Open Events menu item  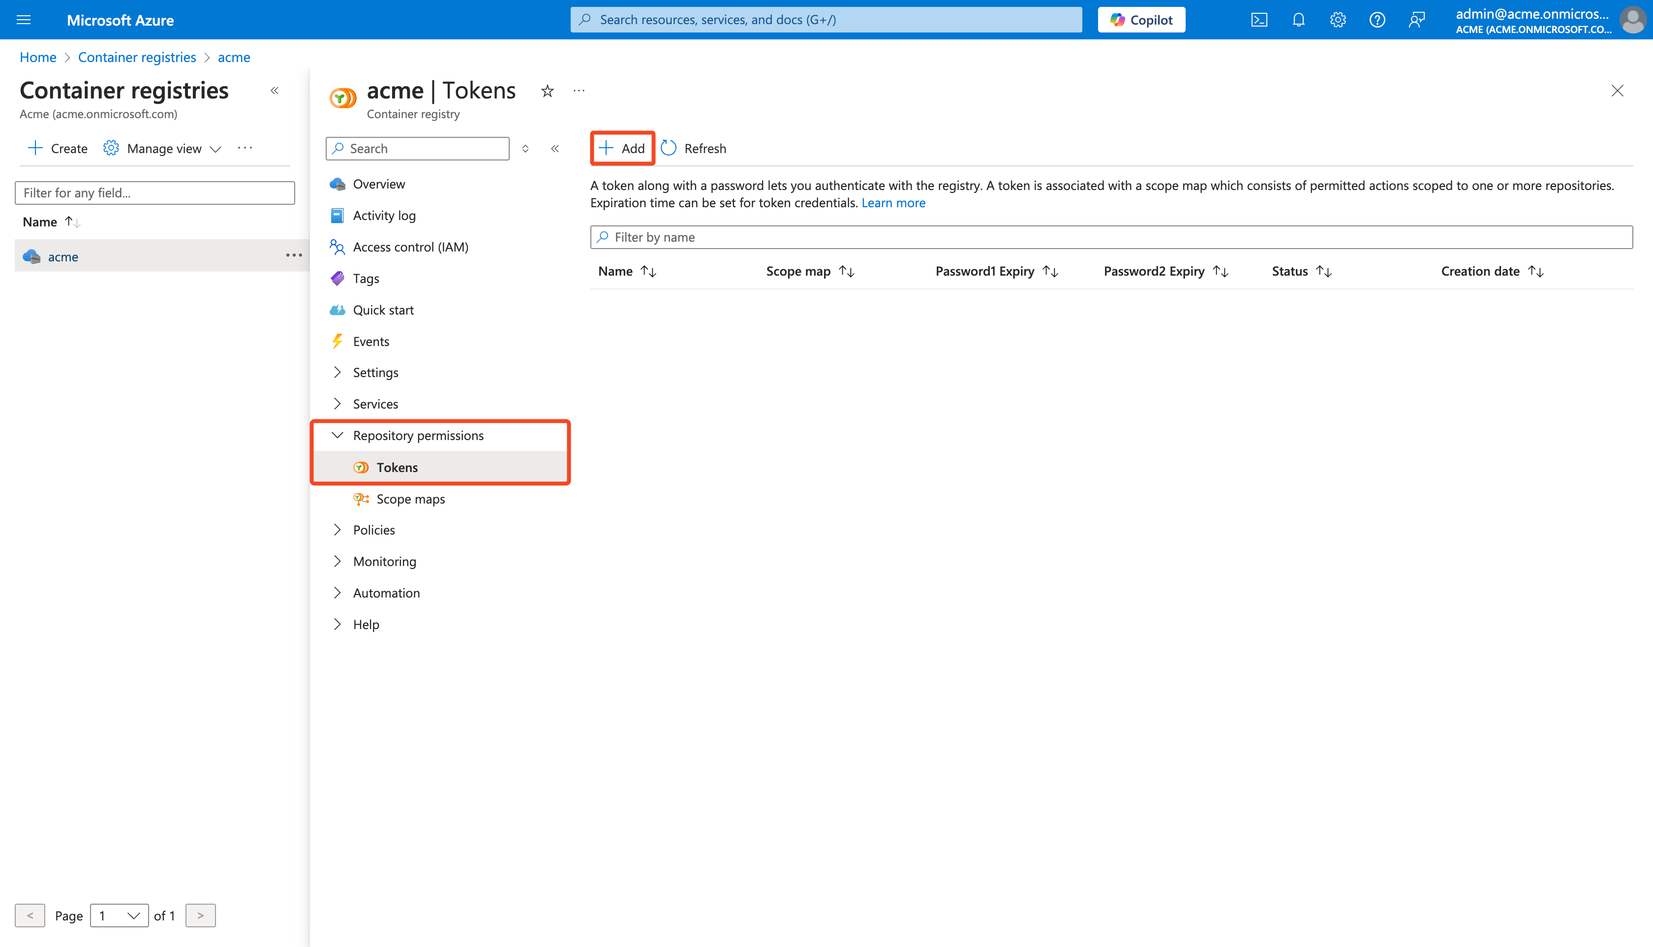[370, 341]
